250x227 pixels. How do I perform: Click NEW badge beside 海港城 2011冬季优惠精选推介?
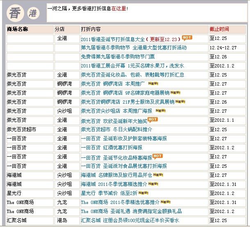[153, 184]
